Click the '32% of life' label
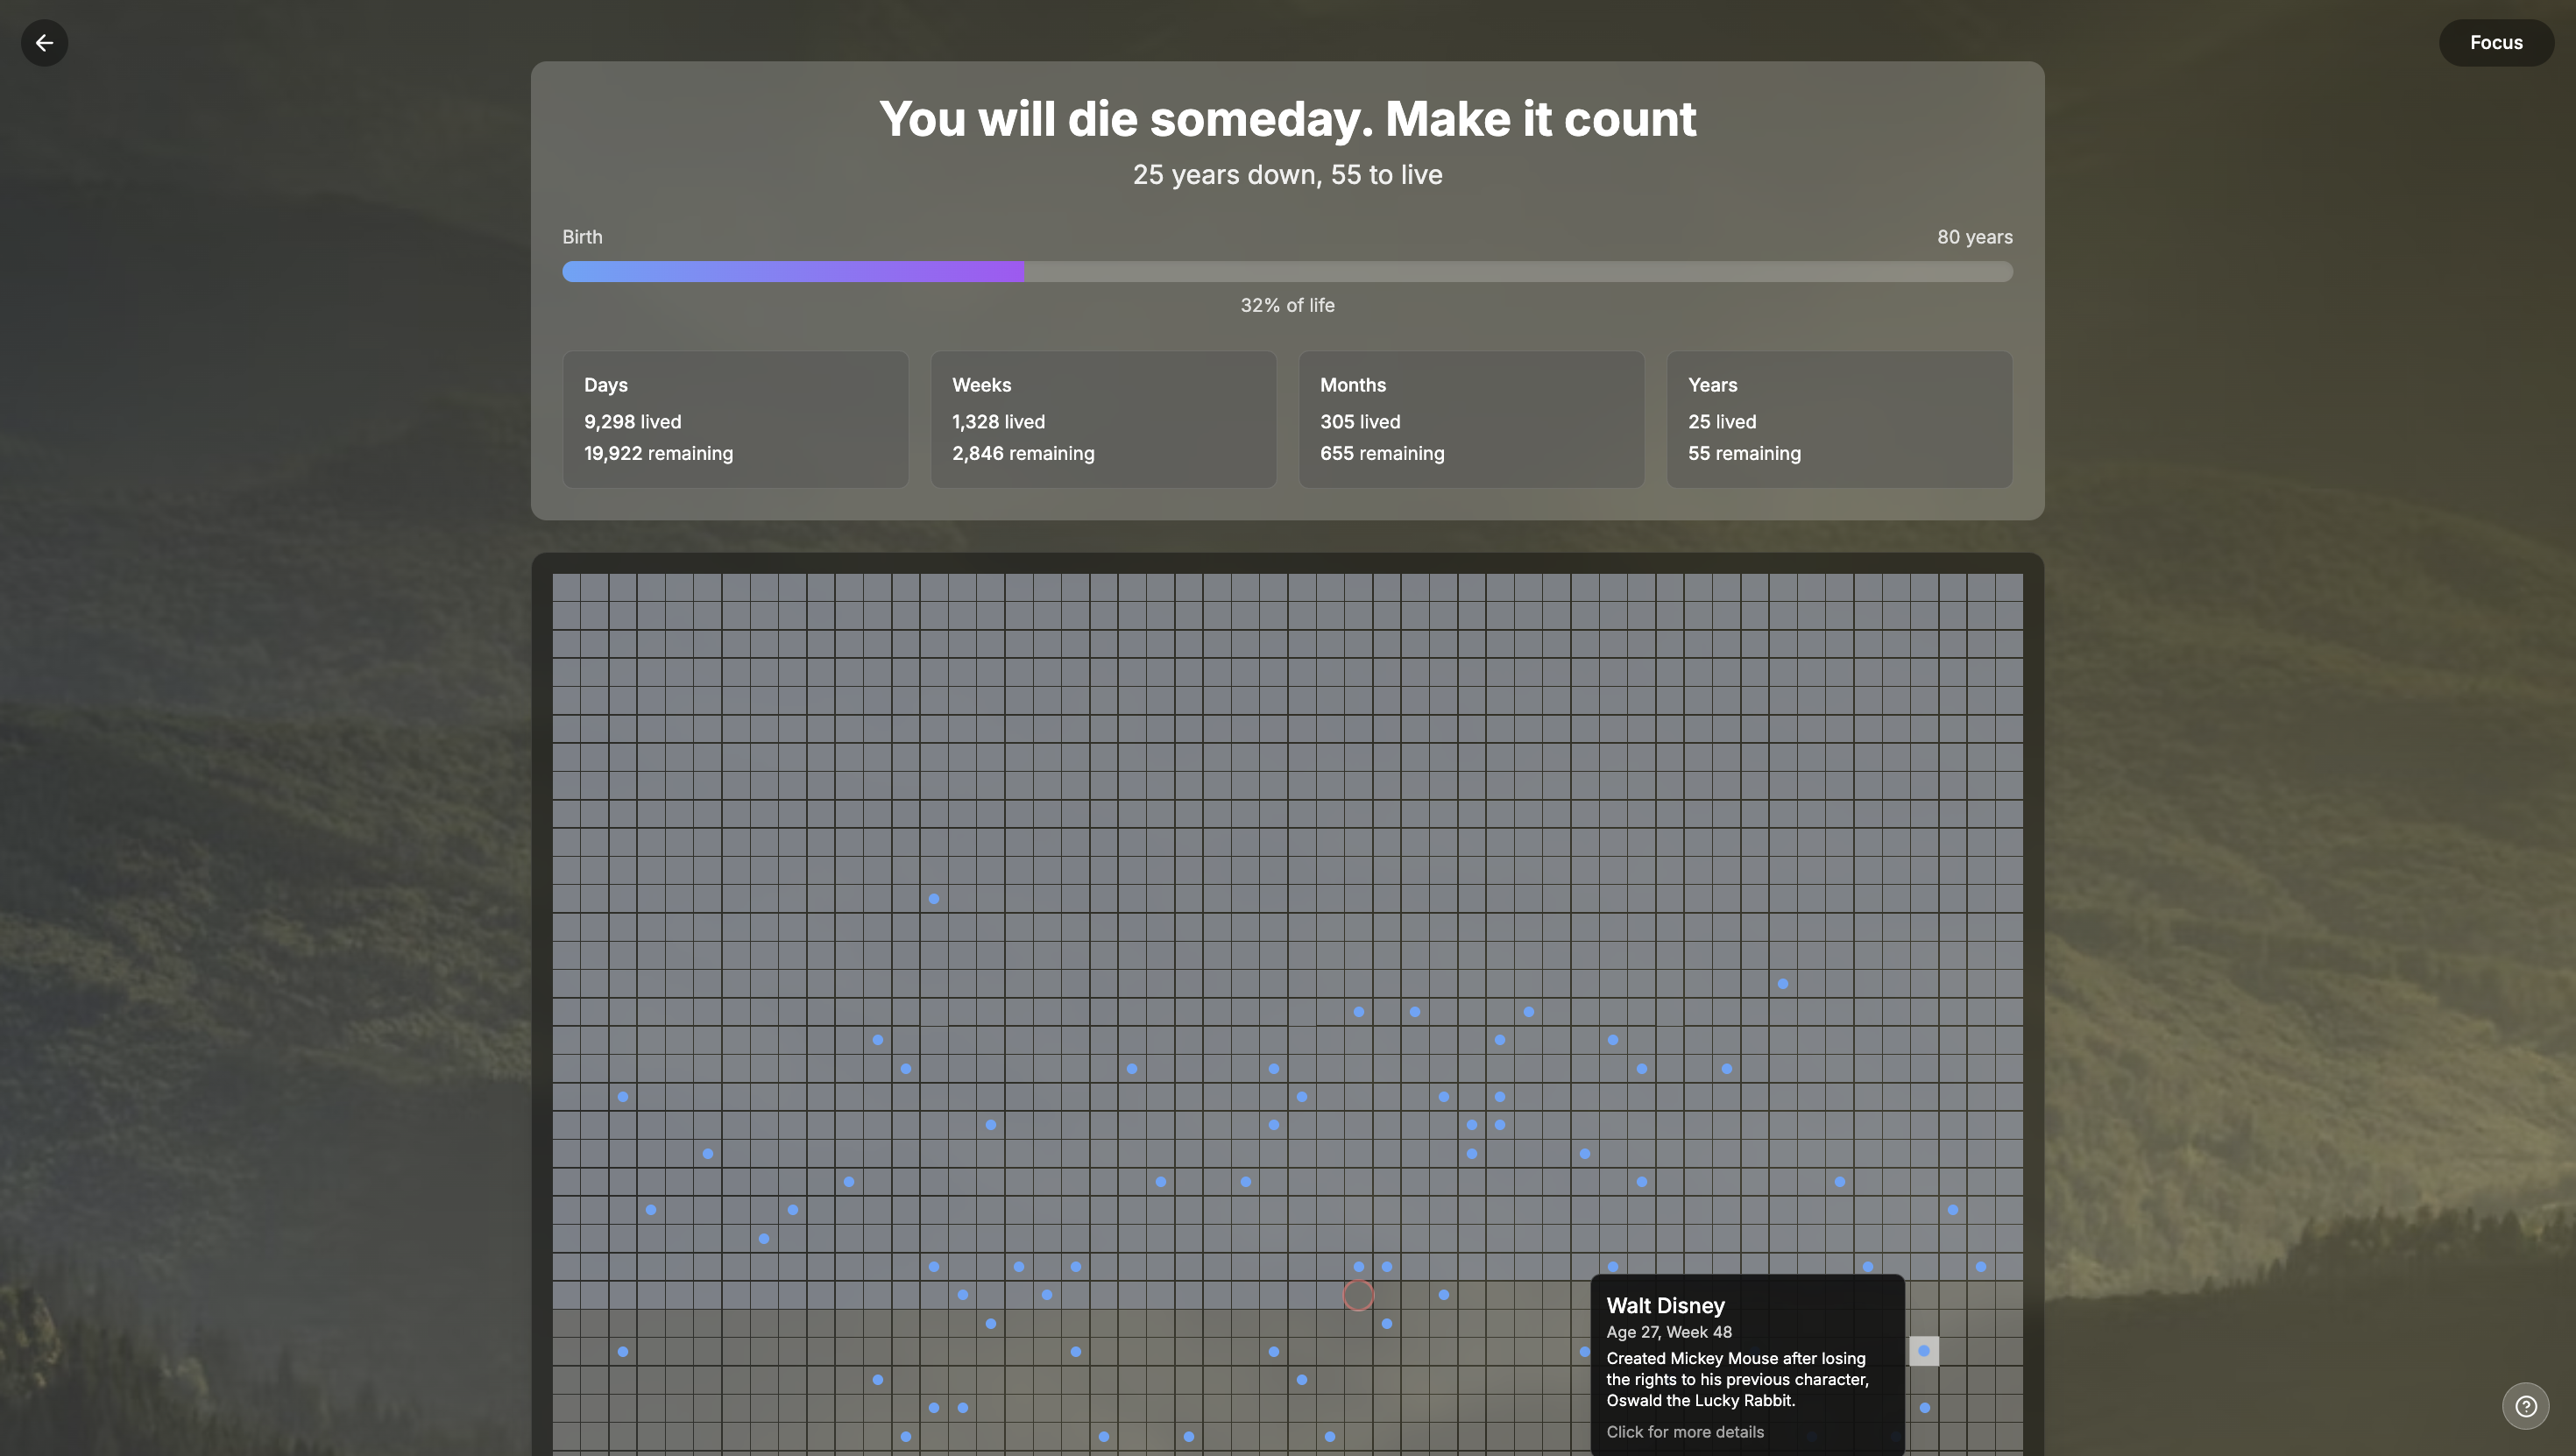This screenshot has height=1456, width=2576. pyautogui.click(x=1287, y=305)
